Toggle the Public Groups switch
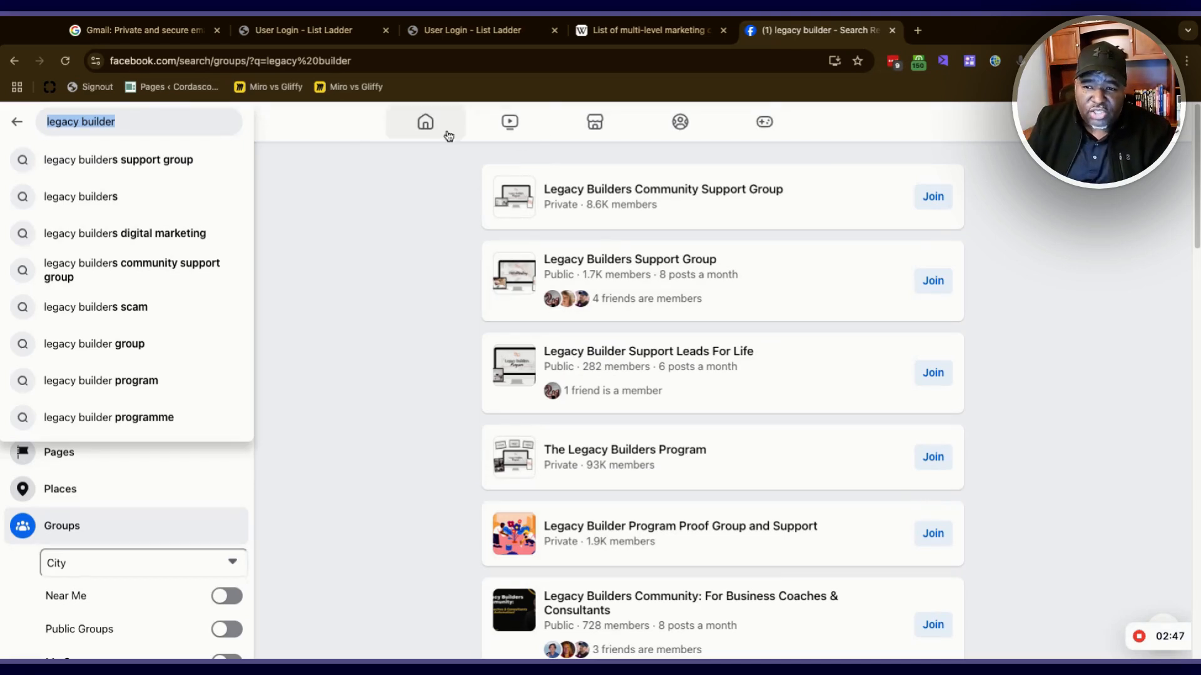Viewport: 1201px width, 675px height. [226, 629]
